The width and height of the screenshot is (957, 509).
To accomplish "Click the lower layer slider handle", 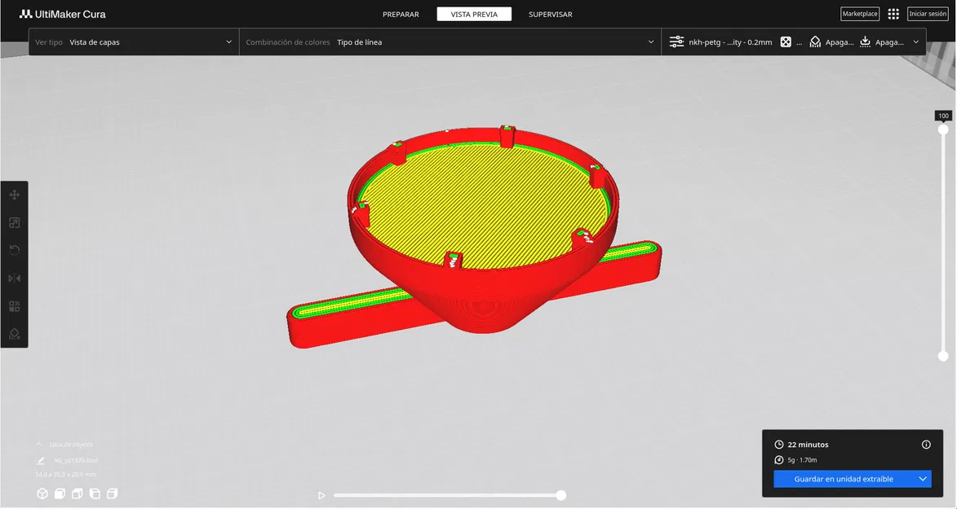I will point(943,356).
